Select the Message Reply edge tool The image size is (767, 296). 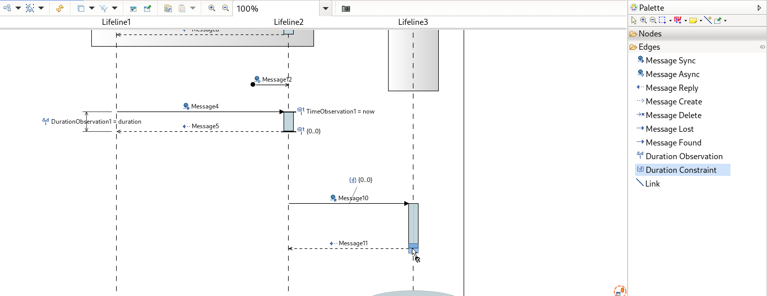coord(668,88)
